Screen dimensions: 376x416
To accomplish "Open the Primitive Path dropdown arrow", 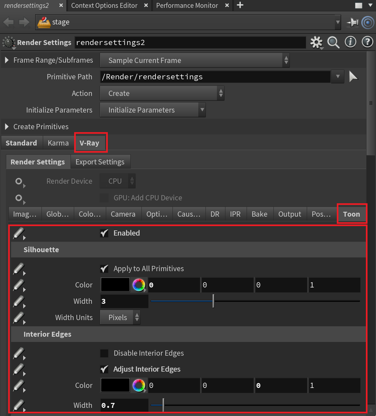I will [x=337, y=77].
